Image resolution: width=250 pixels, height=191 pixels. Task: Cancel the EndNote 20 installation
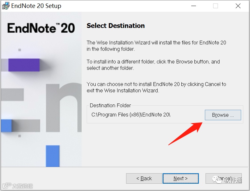pyautogui.click(x=224, y=178)
